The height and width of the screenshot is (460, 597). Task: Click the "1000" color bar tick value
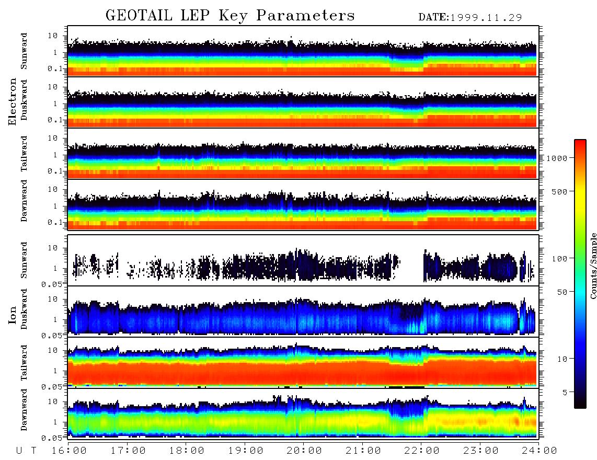(x=556, y=158)
